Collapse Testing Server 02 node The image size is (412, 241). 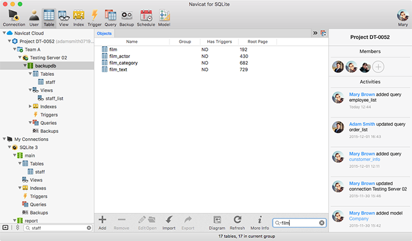coord(20,58)
